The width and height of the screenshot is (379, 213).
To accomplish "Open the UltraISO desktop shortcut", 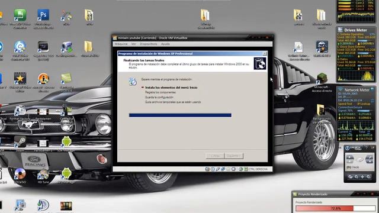I will tap(20, 174).
